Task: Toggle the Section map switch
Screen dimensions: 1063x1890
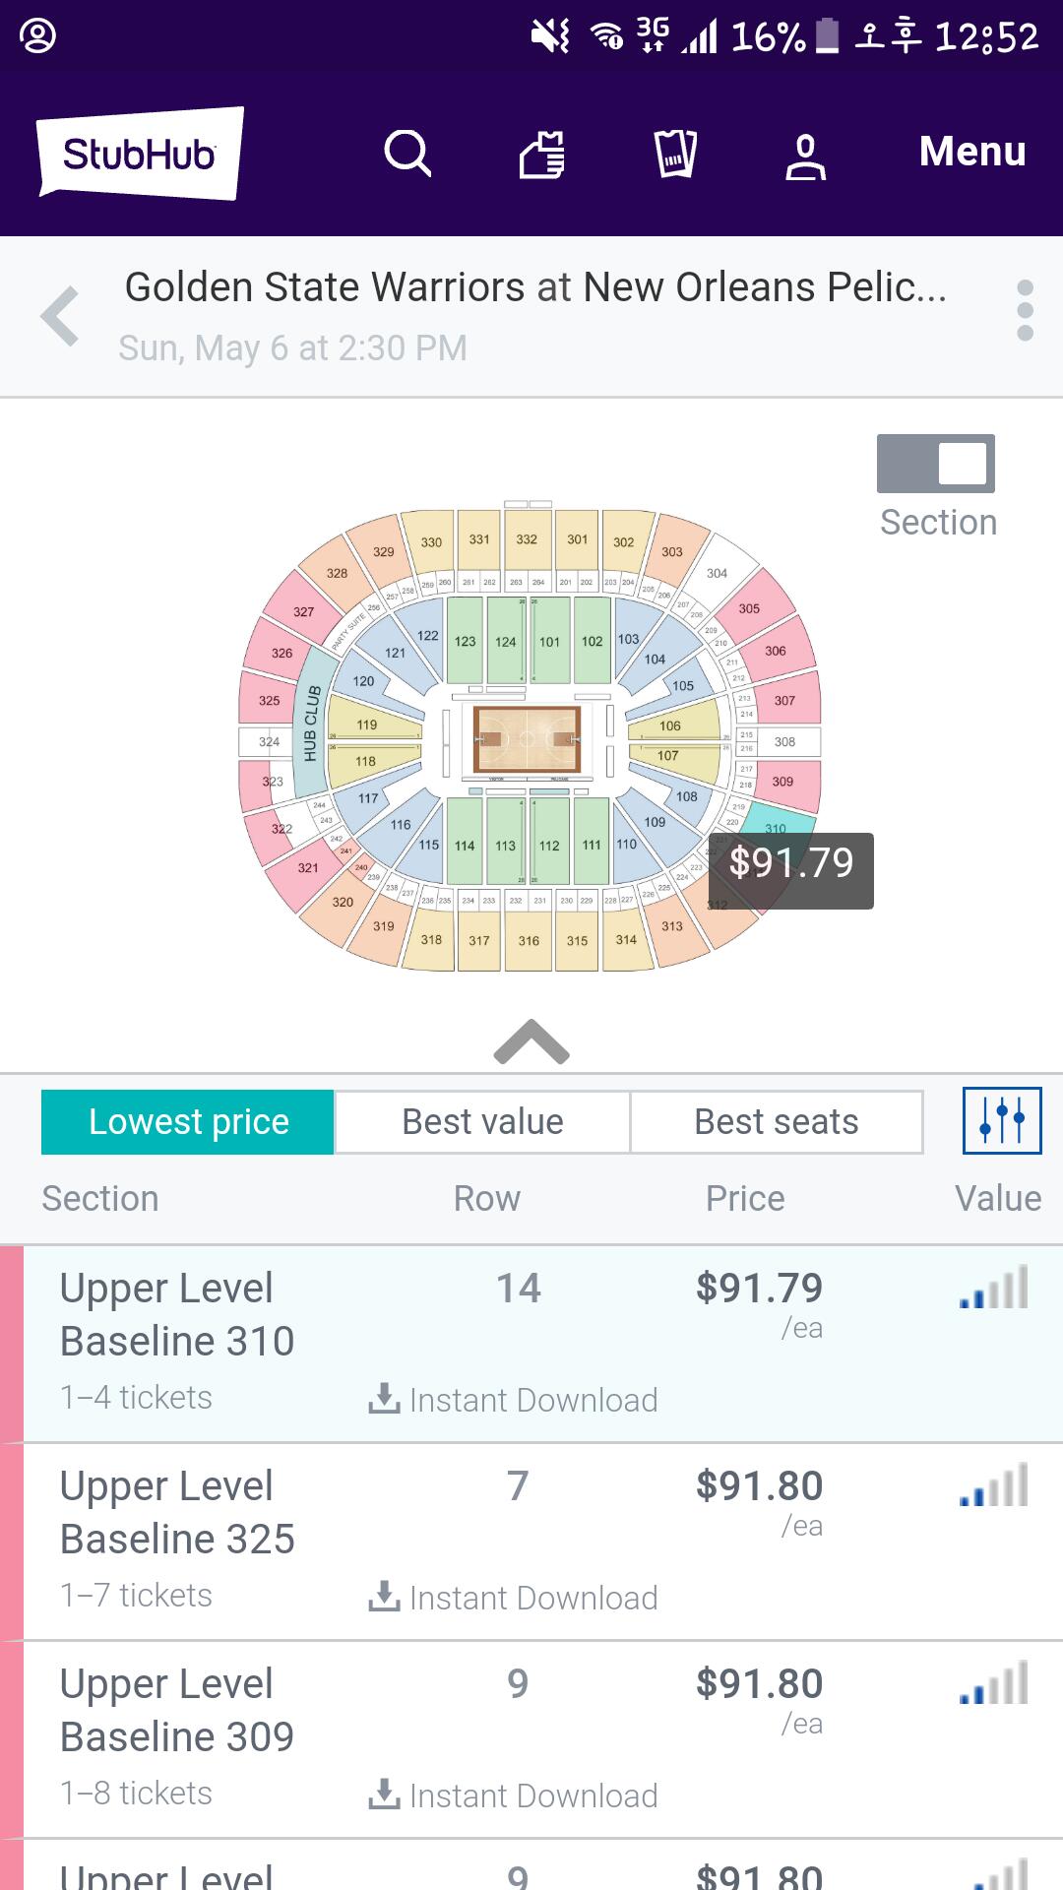Action: [936, 464]
